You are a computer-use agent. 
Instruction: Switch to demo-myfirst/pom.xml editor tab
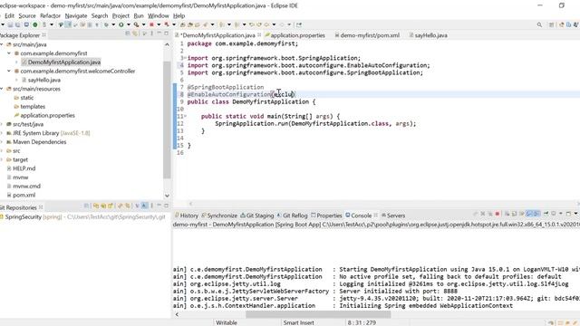pyautogui.click(x=367, y=35)
